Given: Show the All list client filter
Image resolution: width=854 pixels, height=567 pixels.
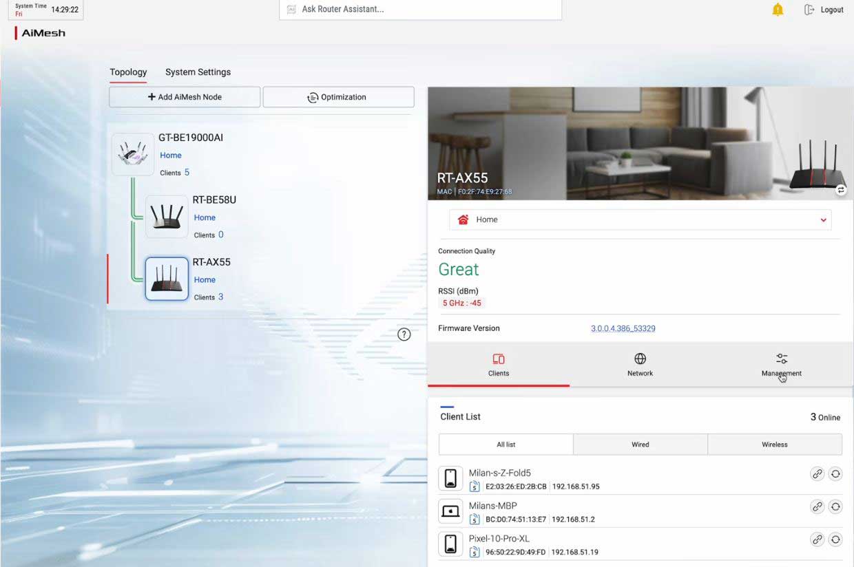Looking at the screenshot, I should coord(506,445).
